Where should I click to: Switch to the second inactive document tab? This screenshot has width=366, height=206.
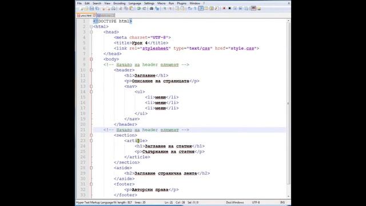106,15
